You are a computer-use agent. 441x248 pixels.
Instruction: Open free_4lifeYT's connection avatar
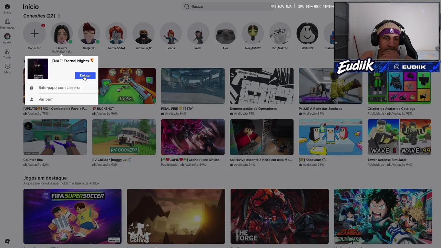click(253, 33)
